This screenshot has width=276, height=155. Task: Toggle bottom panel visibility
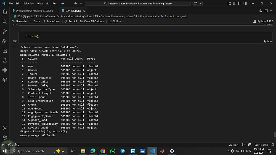click(x=240, y=4)
